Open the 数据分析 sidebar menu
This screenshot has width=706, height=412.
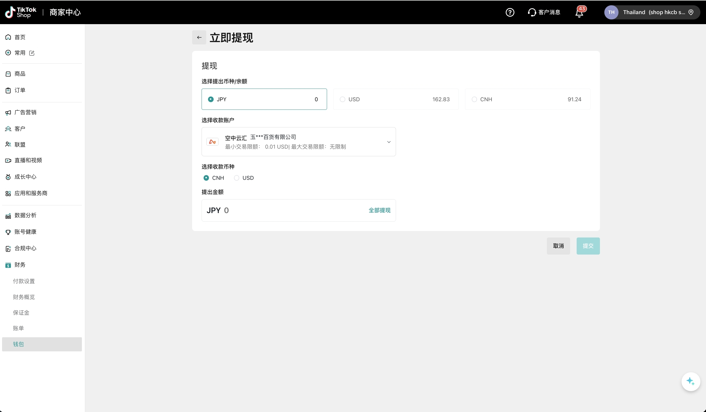pyautogui.click(x=25, y=215)
